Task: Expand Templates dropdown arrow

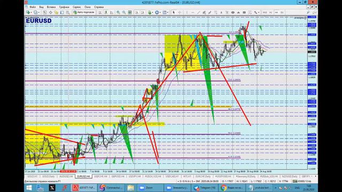Action: (167, 12)
